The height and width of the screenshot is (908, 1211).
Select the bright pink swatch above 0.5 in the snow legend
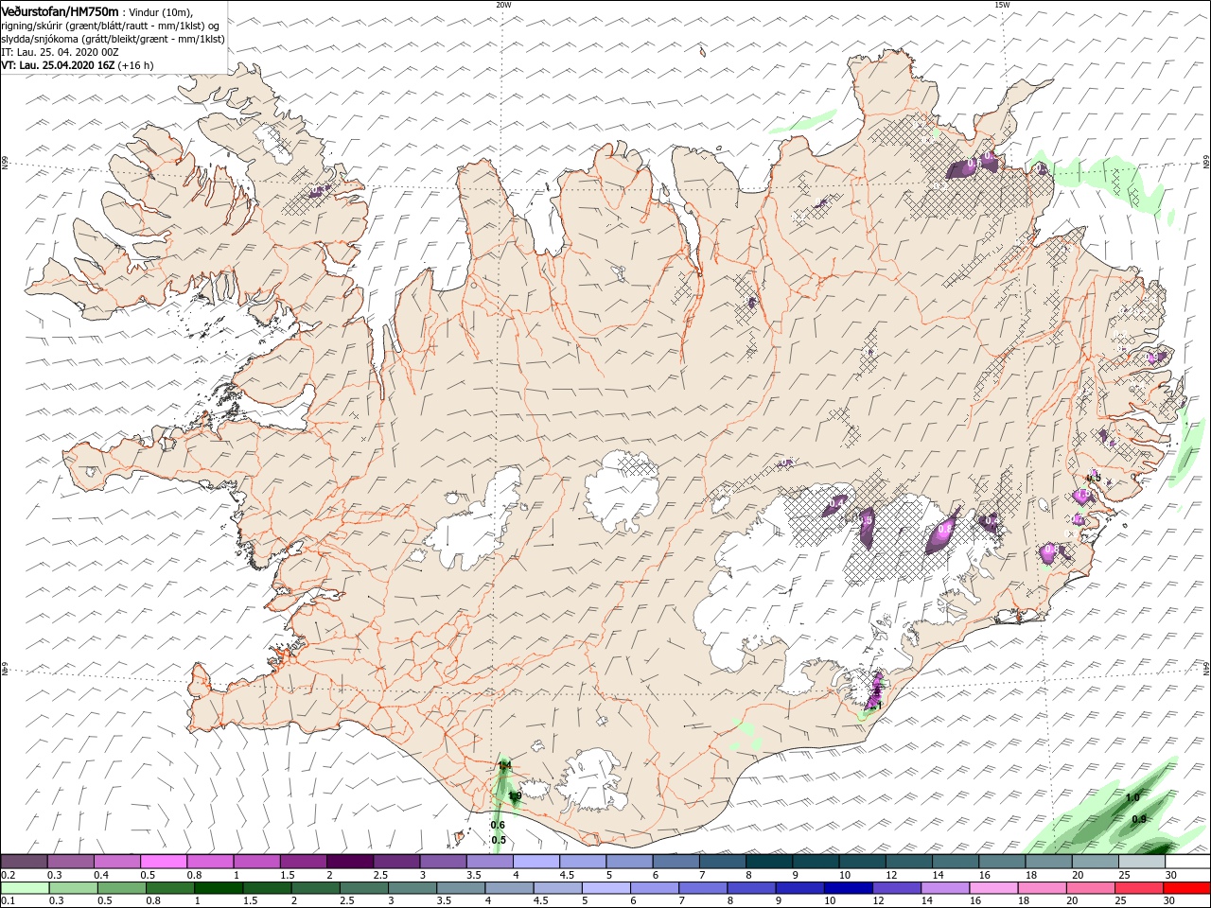(x=164, y=862)
